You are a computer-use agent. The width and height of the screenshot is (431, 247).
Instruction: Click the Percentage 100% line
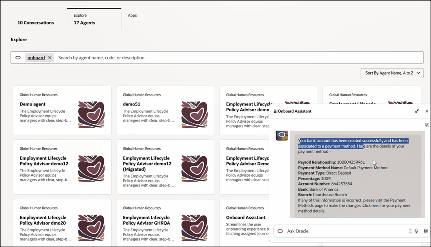tap(315, 179)
